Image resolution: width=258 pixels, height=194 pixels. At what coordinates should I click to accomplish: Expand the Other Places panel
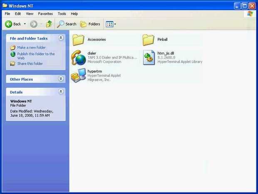(61, 78)
